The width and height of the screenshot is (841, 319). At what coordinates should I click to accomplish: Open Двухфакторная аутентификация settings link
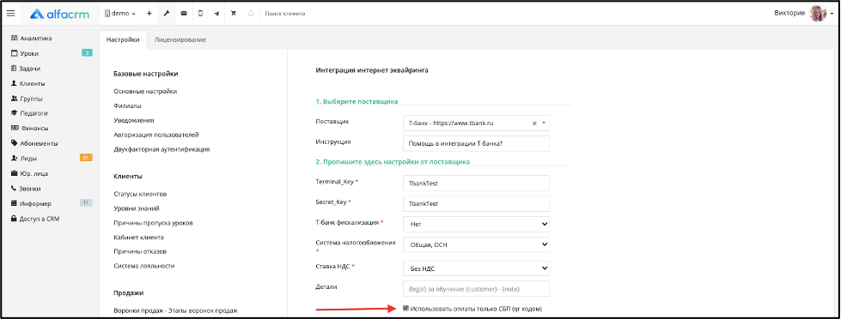coord(161,149)
